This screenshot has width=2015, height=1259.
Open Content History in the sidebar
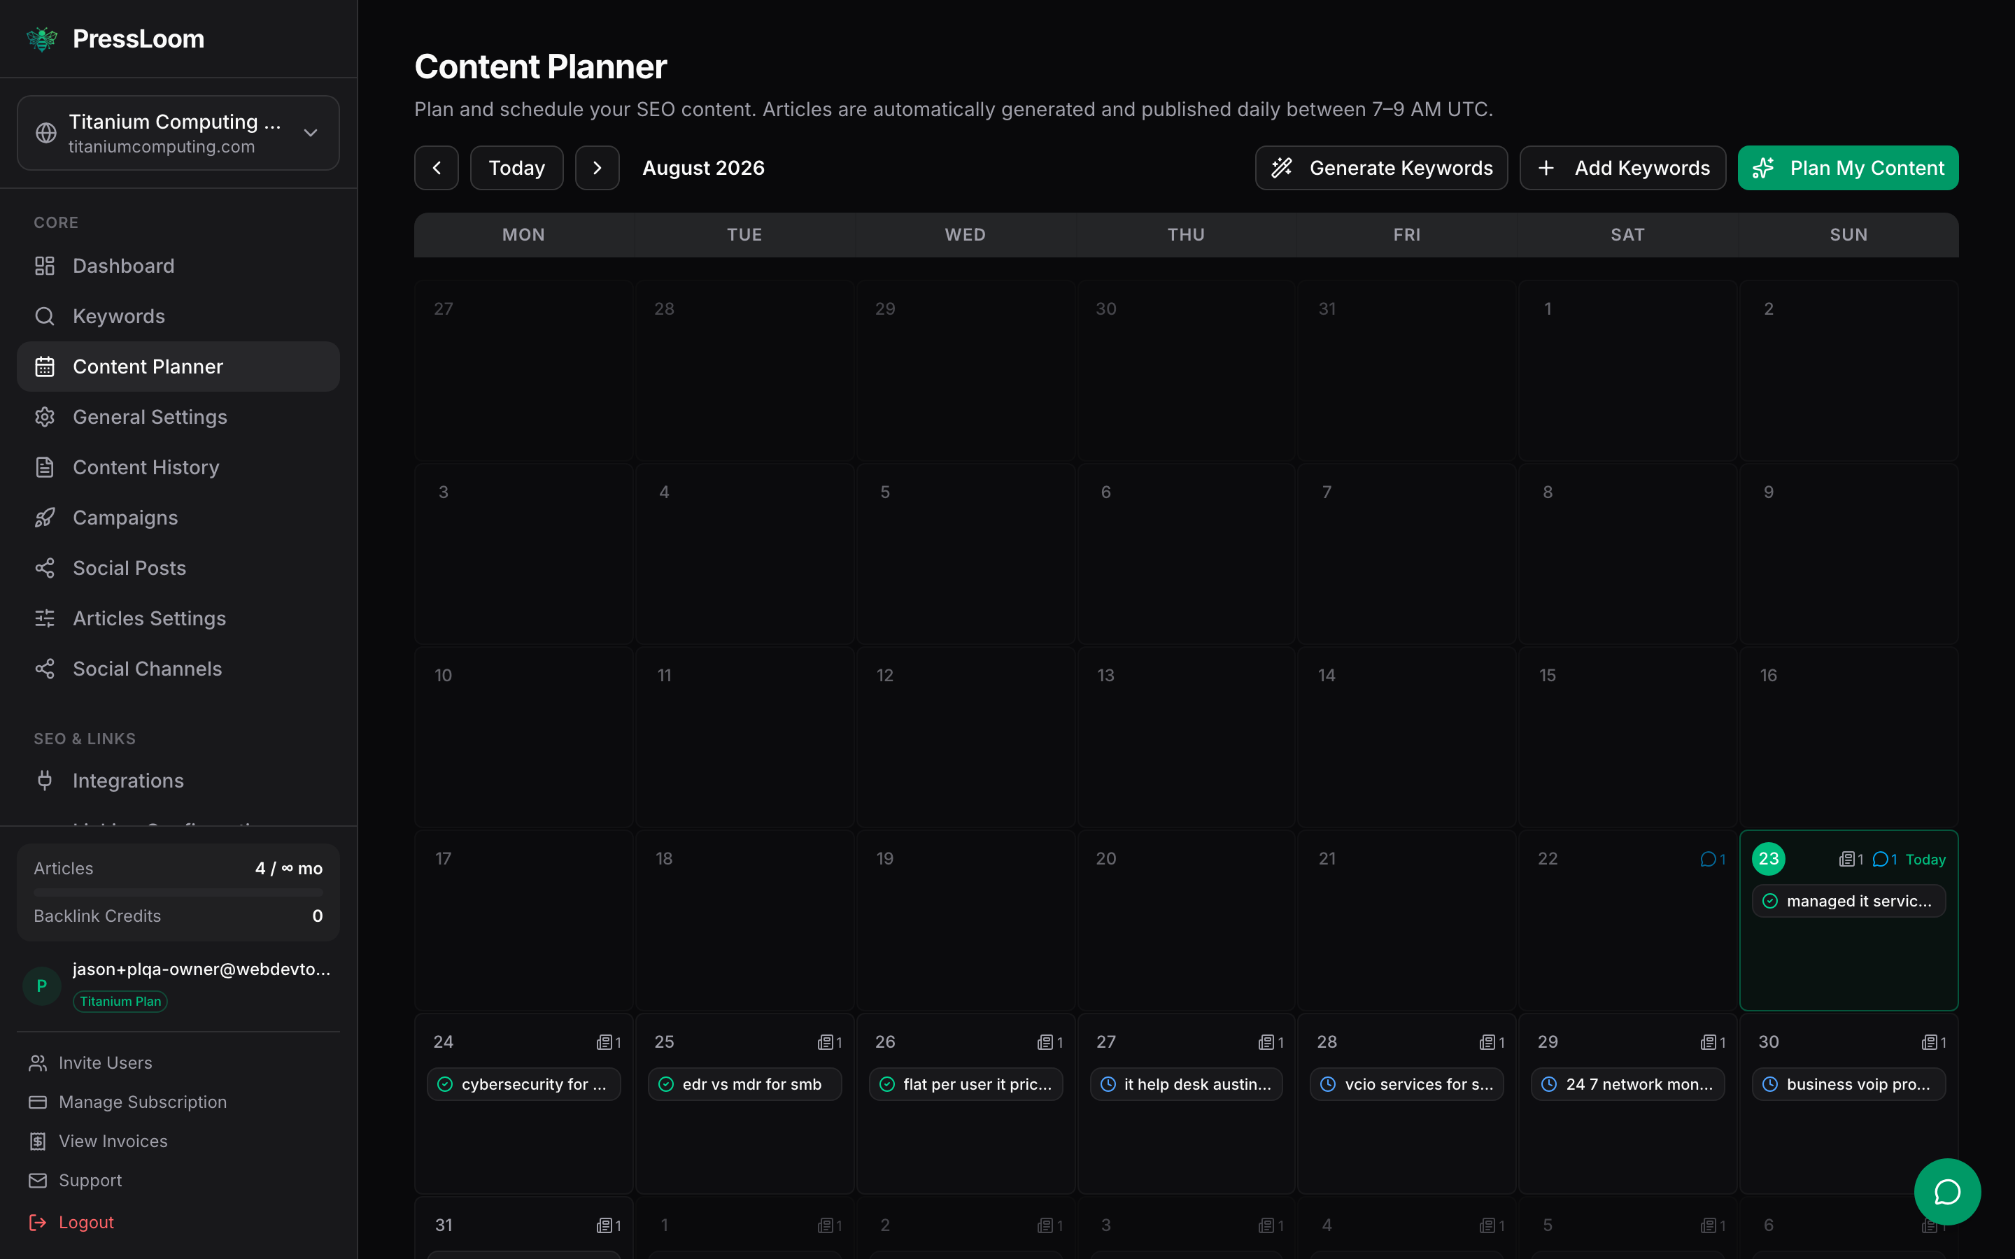pyautogui.click(x=178, y=467)
